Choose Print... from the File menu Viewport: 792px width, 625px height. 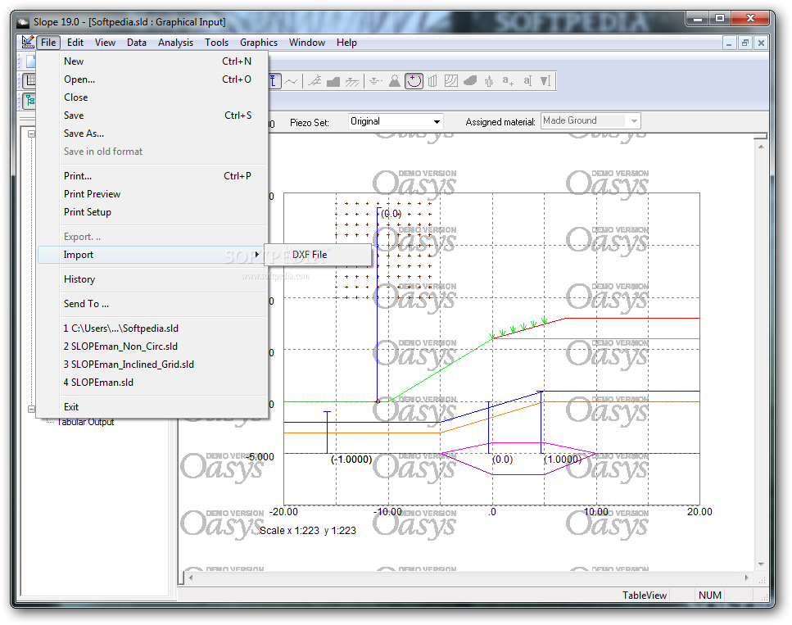coord(152,176)
